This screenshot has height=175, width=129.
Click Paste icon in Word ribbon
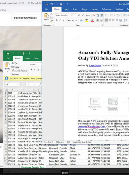click(x=46, y=16)
